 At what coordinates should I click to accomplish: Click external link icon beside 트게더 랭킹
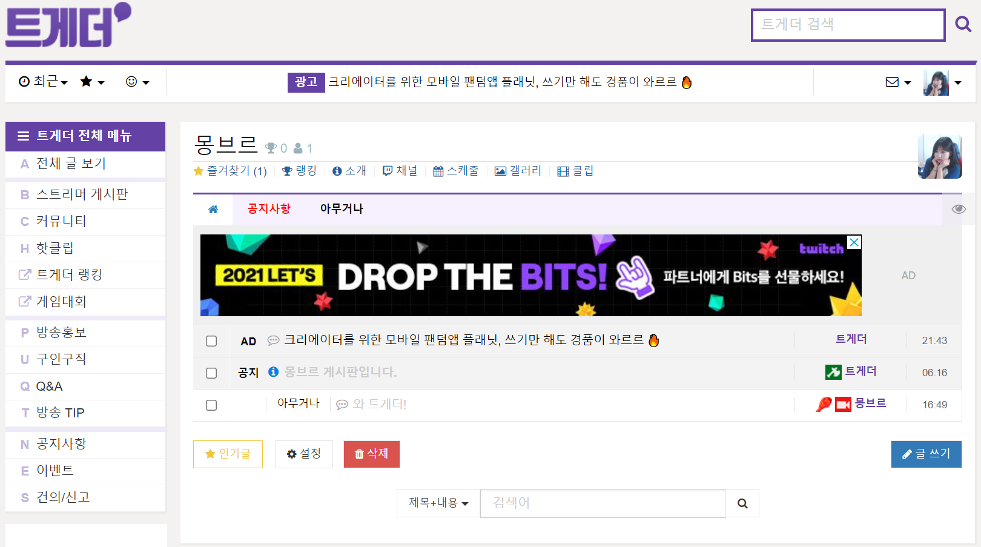[24, 274]
